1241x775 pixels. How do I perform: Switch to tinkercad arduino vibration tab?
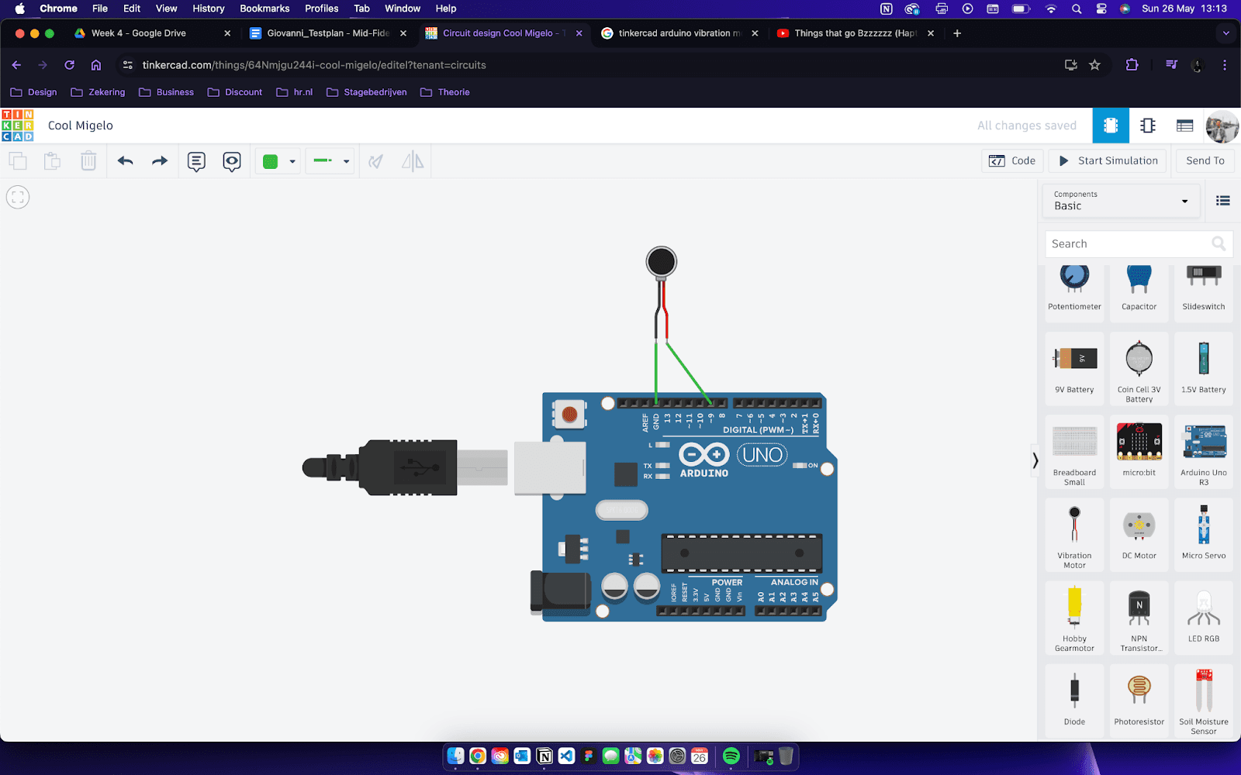tap(679, 33)
